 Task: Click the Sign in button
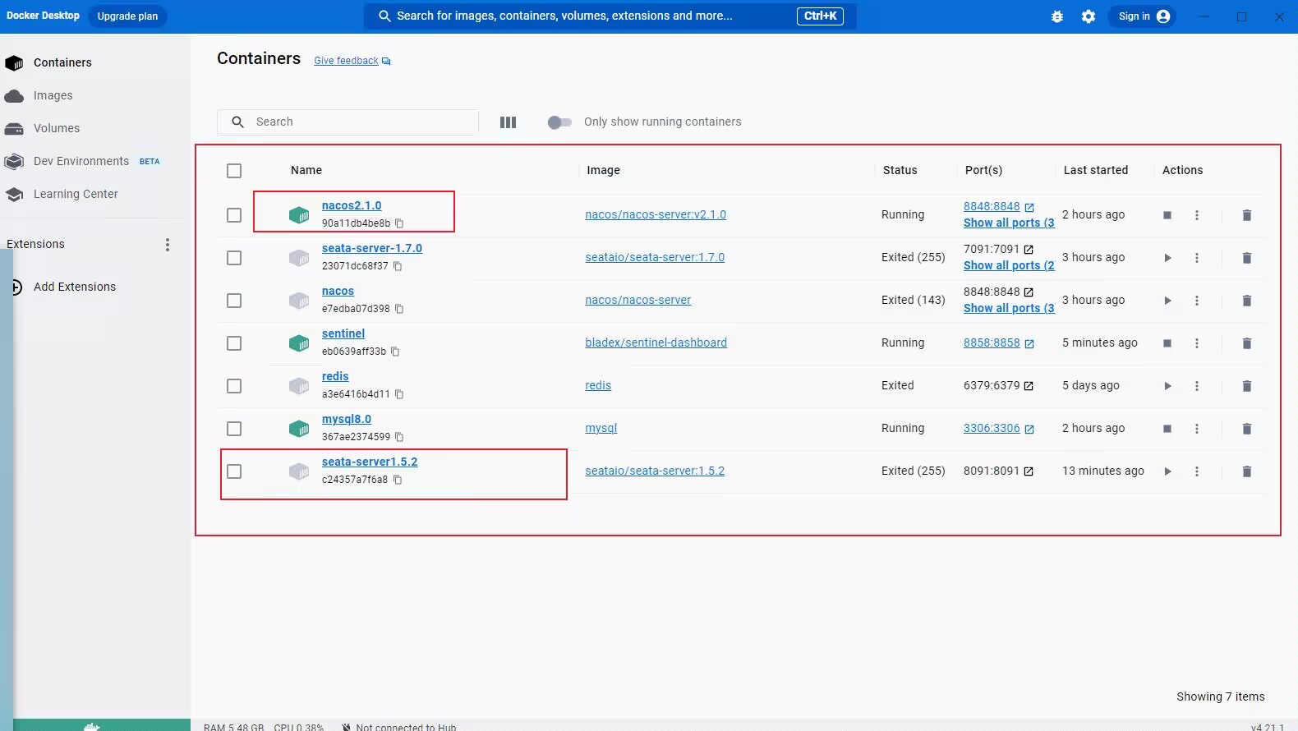coord(1143,16)
